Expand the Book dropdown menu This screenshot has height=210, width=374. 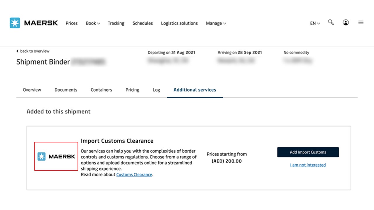(x=93, y=23)
